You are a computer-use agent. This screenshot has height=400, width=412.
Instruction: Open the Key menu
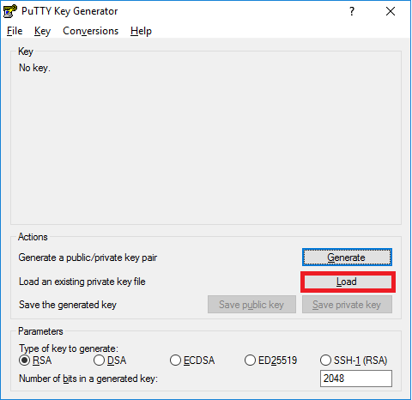(x=42, y=31)
